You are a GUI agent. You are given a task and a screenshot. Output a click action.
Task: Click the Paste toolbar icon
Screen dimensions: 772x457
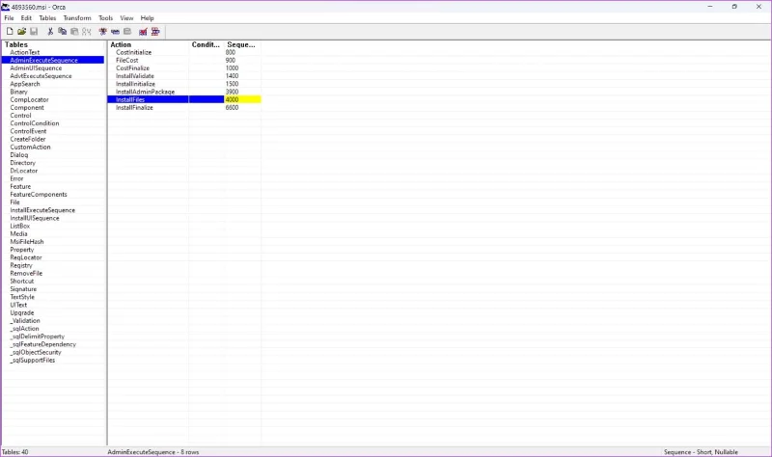tap(74, 32)
